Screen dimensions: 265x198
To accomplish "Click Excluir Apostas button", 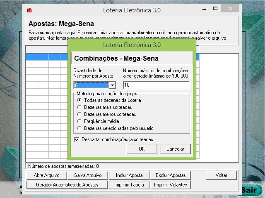I will (171, 175).
